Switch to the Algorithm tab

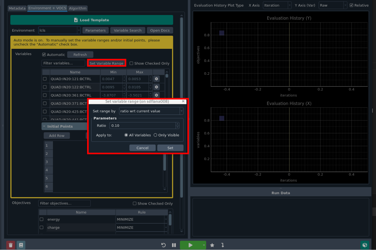[x=78, y=8]
